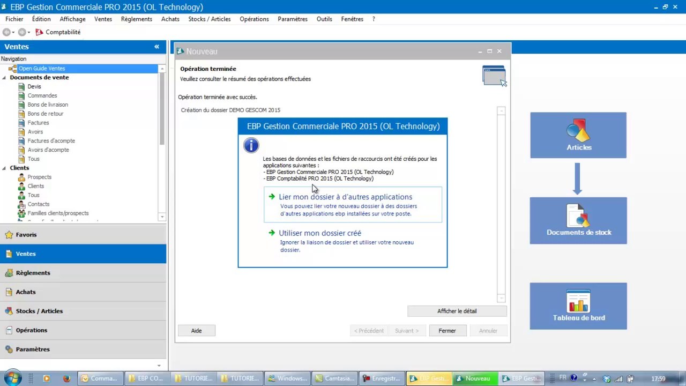Switch to the Enregistr... taskbar window
Viewport: 686px width, 386px height.
382,378
